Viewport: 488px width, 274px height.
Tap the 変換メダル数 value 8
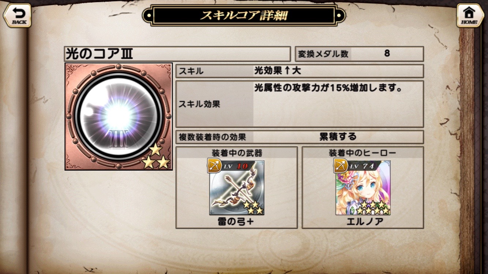387,54
